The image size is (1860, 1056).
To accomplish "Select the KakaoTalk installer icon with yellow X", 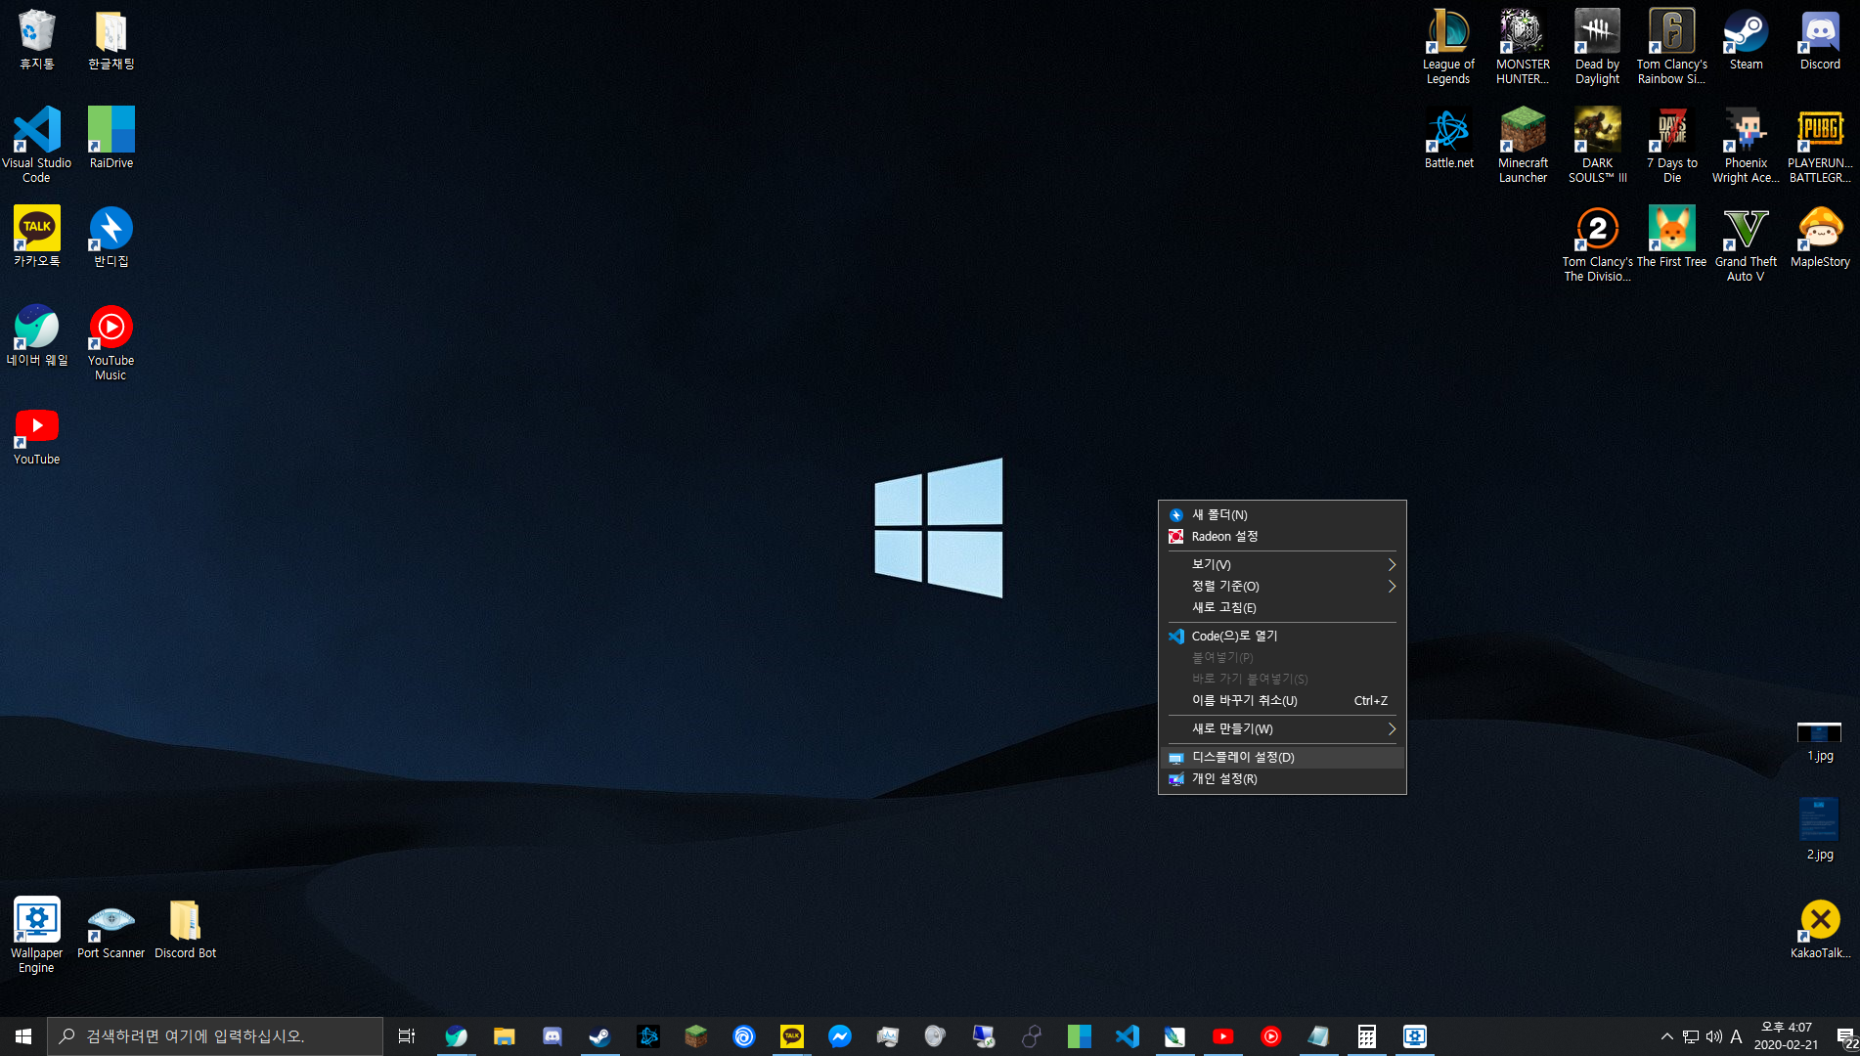I will [x=1820, y=929].
